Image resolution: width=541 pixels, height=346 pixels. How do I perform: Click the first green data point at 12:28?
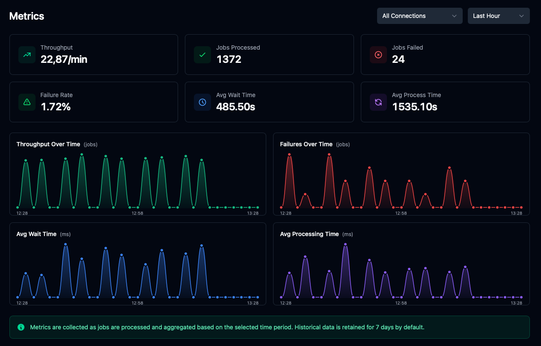(17, 207)
